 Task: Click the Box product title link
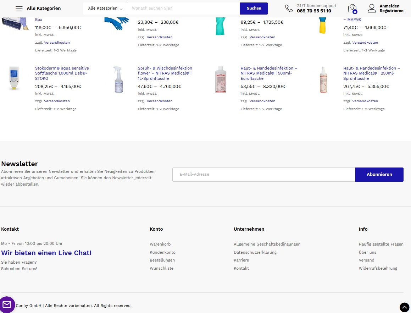pos(39,20)
